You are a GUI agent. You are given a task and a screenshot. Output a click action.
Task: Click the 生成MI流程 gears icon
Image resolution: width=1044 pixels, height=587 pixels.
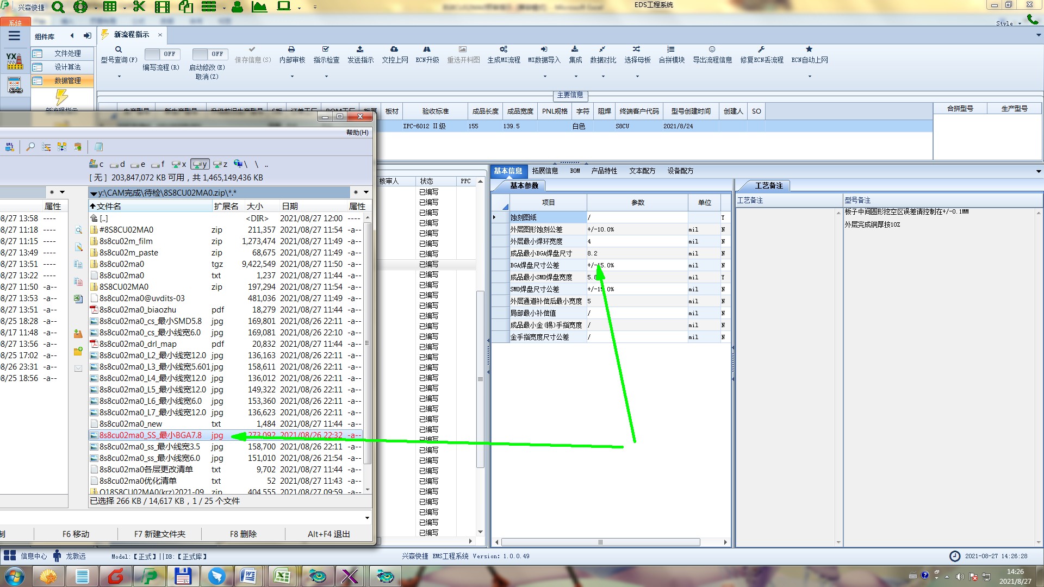coord(504,49)
